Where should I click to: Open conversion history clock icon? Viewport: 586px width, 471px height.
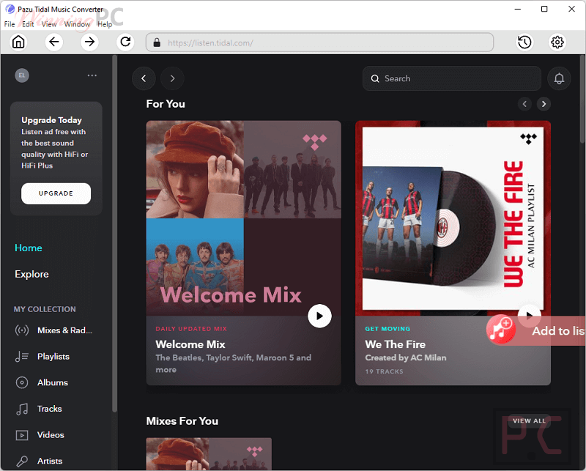(524, 42)
